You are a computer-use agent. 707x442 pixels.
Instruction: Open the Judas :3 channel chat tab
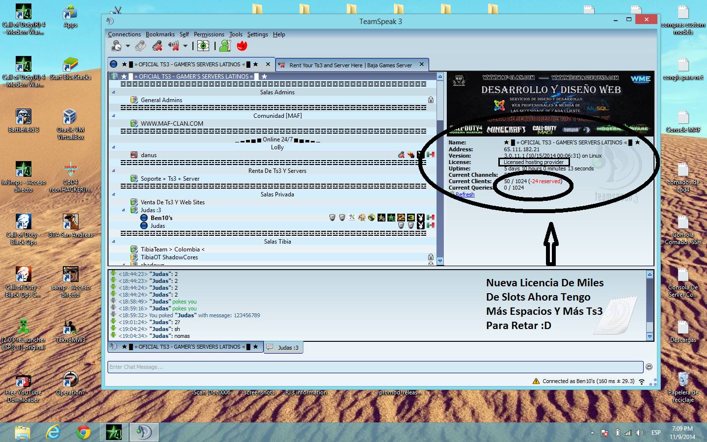(284, 348)
